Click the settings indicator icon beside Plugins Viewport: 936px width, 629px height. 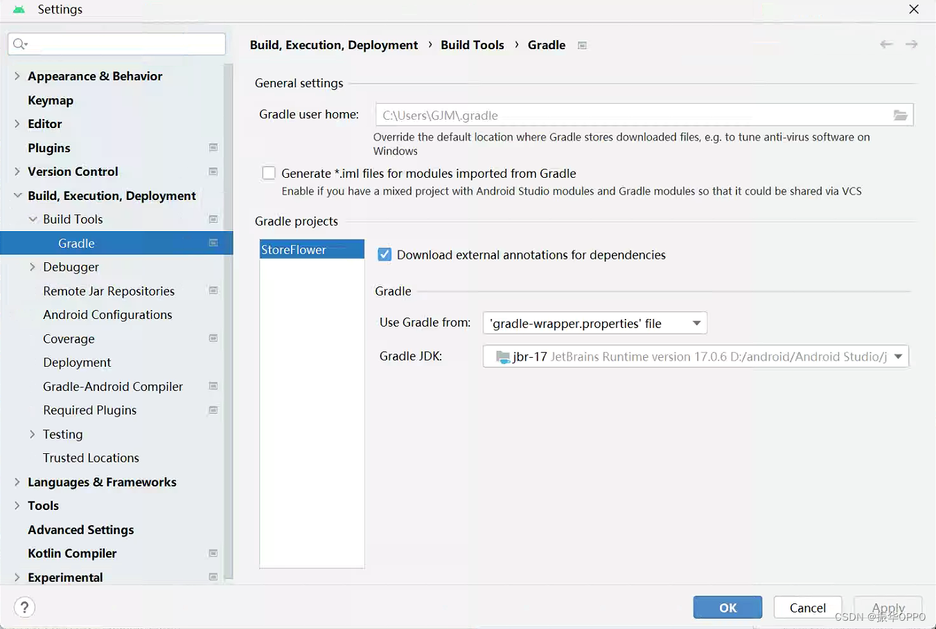coord(213,147)
